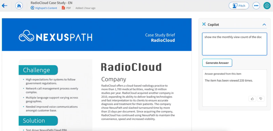This screenshot has width=273, height=131.
Task: Click the Generate Answer button
Action: point(217,63)
